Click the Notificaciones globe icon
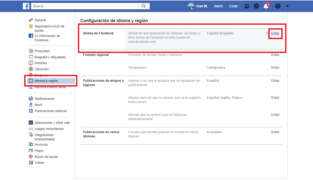This screenshot has height=180, width=313. pyautogui.click(x=31, y=99)
